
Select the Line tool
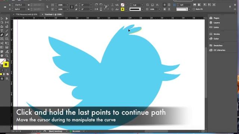click(7, 31)
